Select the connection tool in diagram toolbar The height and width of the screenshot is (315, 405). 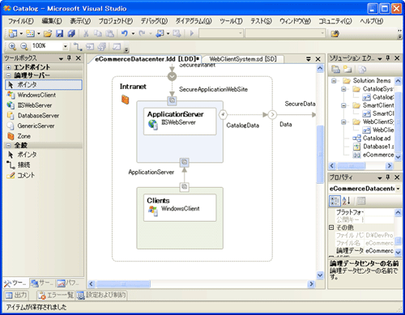[78, 47]
